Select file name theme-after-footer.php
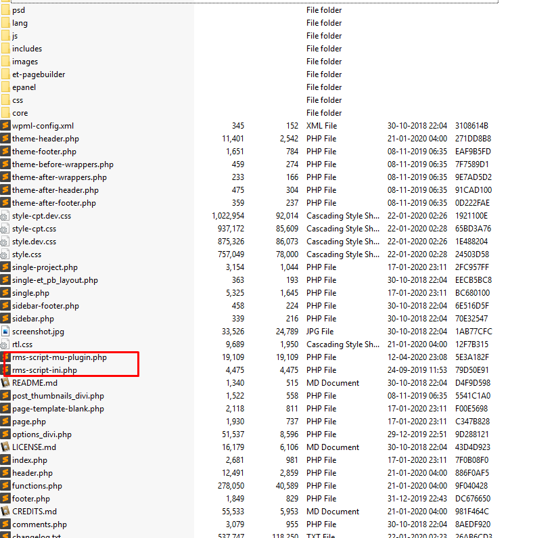533x538 pixels. click(x=54, y=203)
